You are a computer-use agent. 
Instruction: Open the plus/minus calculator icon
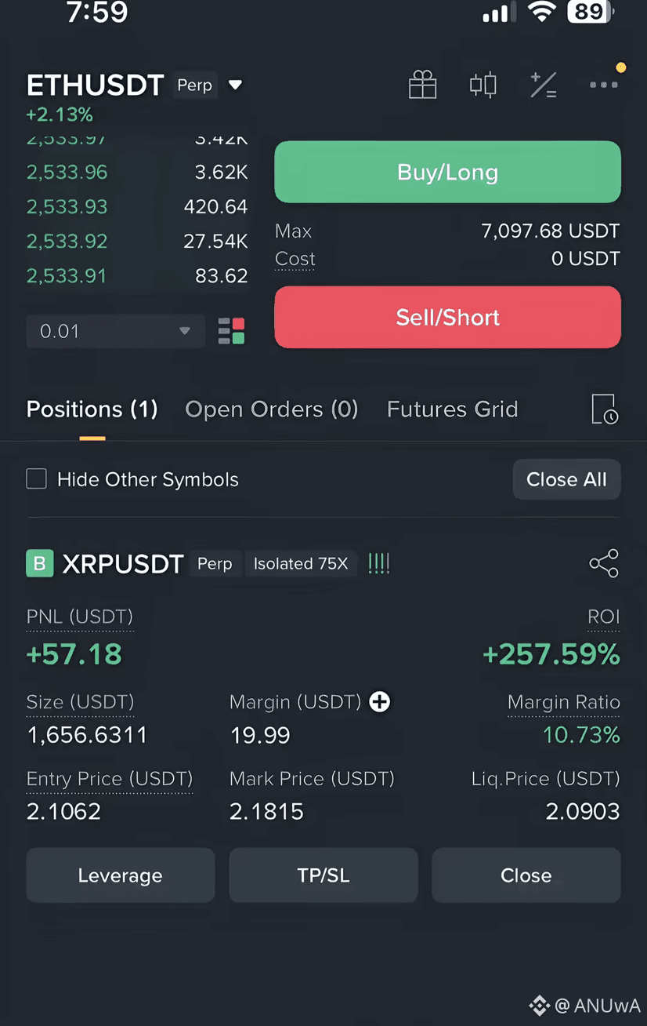tap(543, 85)
